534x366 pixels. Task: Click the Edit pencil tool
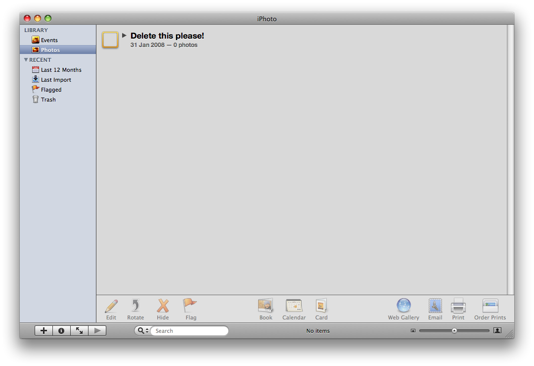tap(111, 310)
